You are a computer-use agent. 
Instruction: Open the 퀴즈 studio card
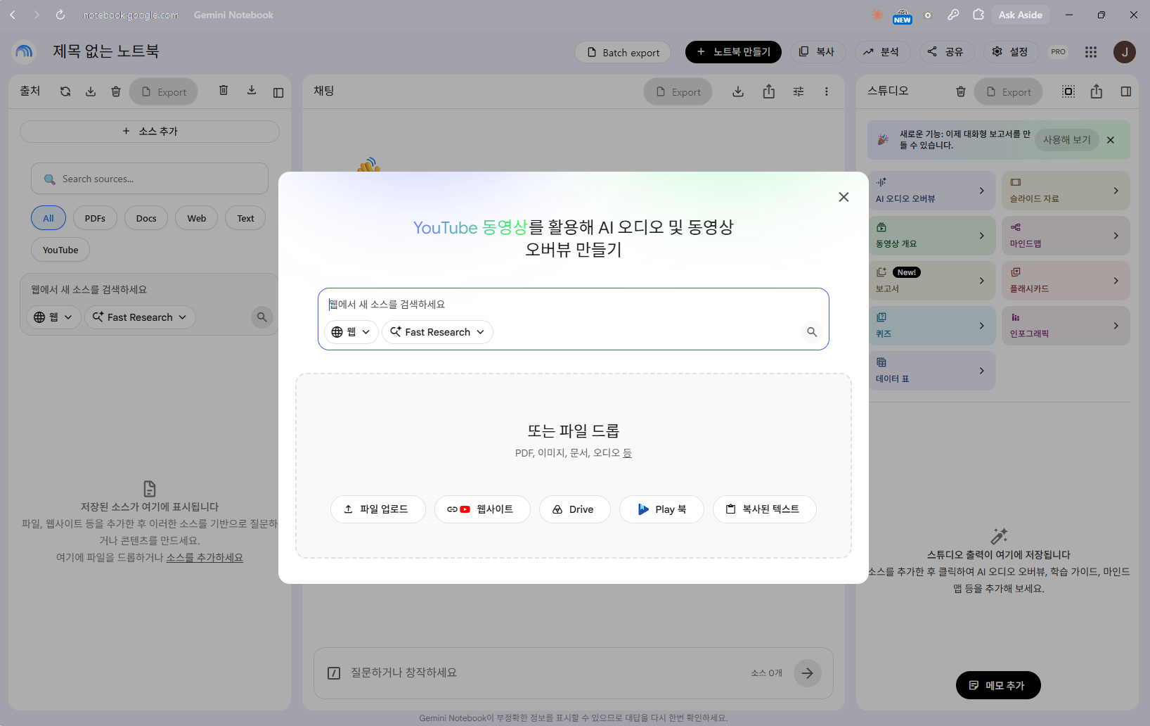tap(932, 326)
